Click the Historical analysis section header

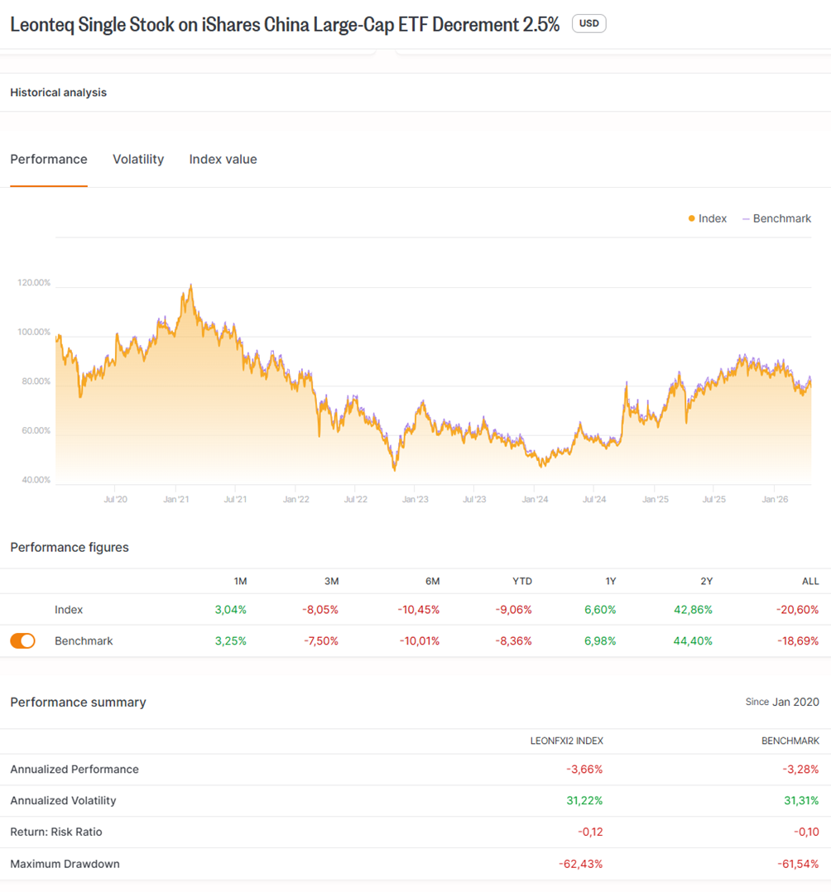coord(59,93)
